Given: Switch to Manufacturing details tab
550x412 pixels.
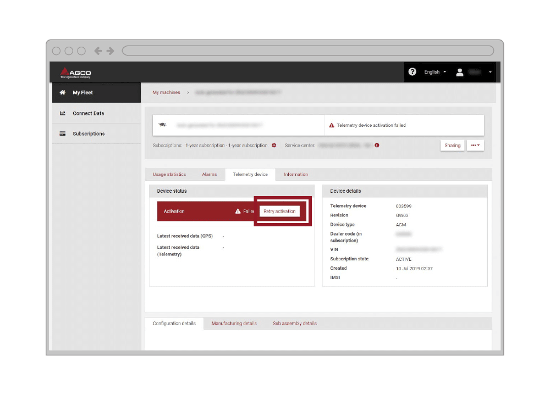Looking at the screenshot, I should (x=234, y=324).
